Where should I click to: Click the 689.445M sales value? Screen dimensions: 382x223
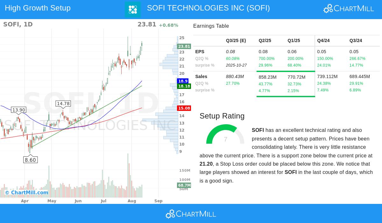(360, 76)
